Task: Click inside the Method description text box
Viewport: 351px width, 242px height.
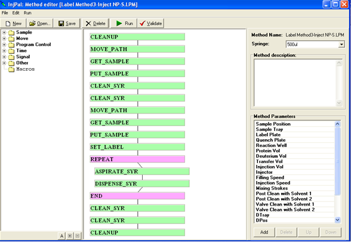Action: [295, 82]
